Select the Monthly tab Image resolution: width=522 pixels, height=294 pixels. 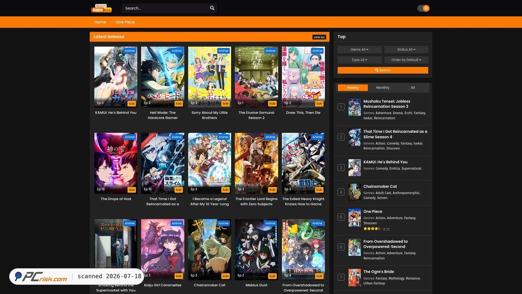382,87
